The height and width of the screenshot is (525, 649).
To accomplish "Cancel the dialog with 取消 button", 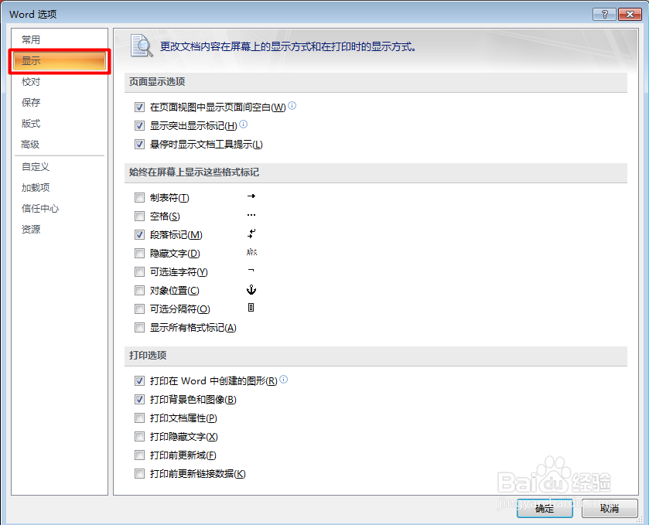I will [610, 509].
